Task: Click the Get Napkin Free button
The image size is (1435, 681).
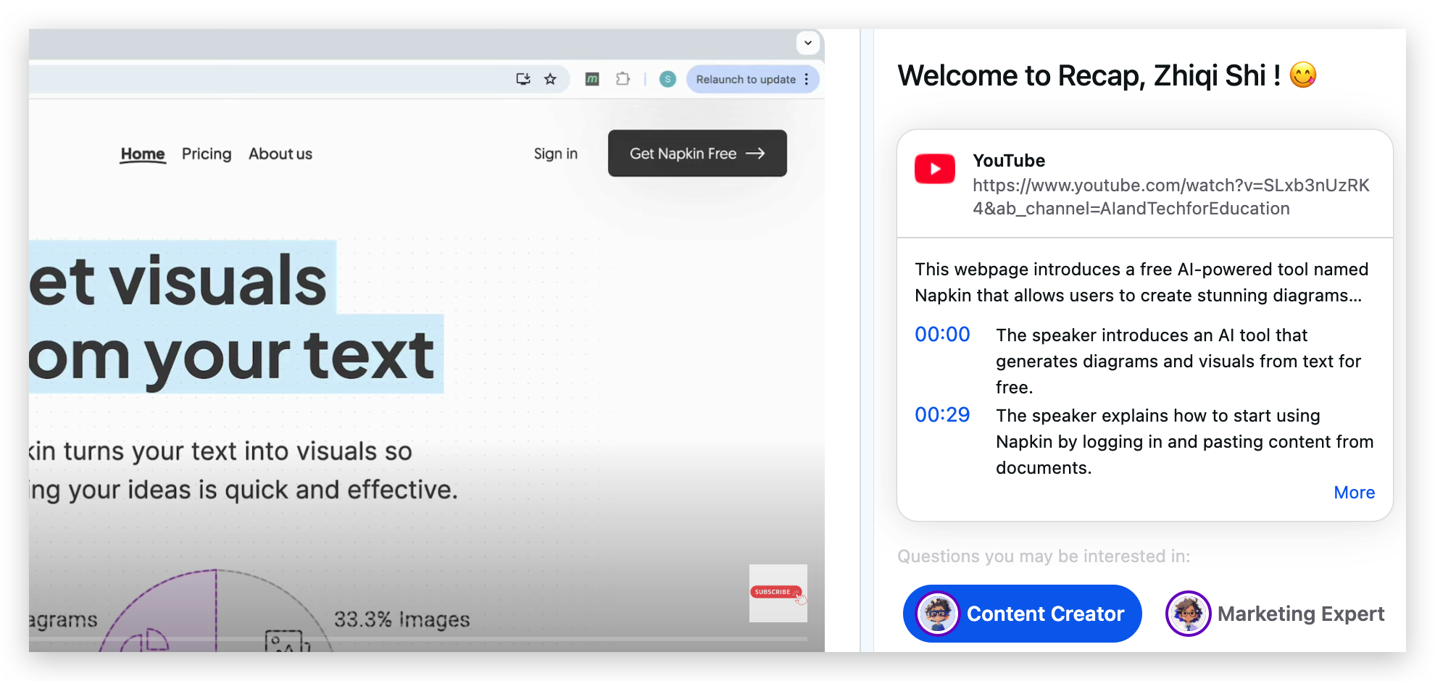Action: click(x=696, y=154)
